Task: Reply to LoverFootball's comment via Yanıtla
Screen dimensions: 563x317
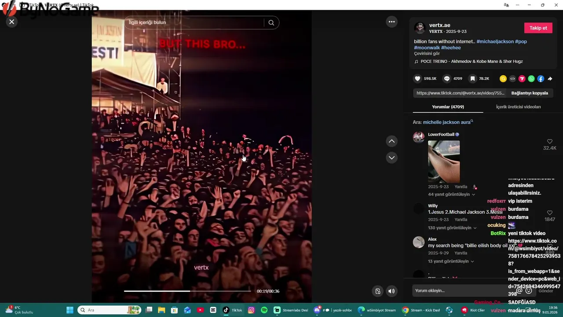Action: point(461,187)
